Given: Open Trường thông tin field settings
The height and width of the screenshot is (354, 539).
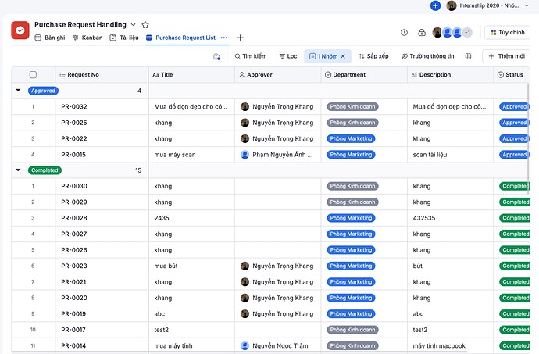Looking at the screenshot, I should [427, 56].
